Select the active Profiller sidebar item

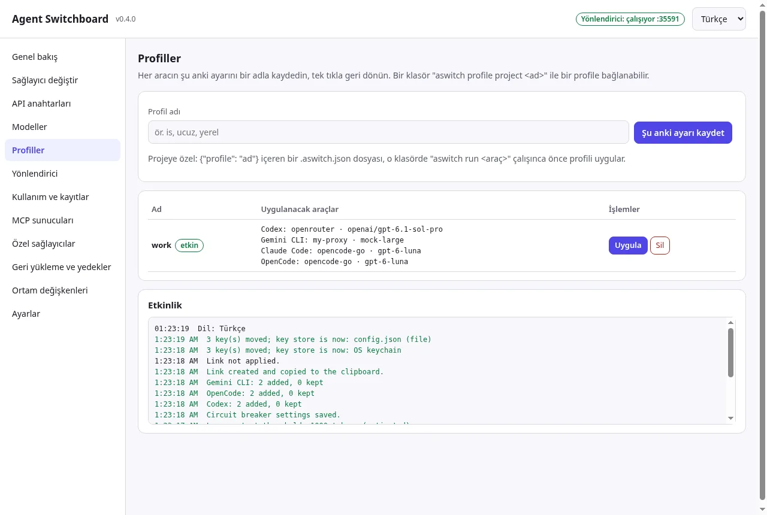(62, 150)
